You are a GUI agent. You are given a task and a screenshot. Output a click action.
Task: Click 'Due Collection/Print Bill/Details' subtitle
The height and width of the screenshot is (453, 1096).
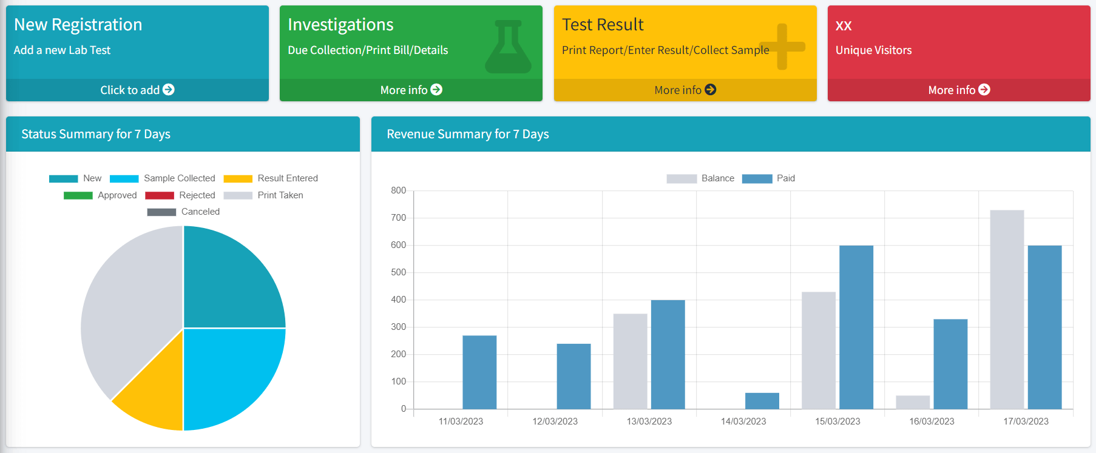[368, 50]
